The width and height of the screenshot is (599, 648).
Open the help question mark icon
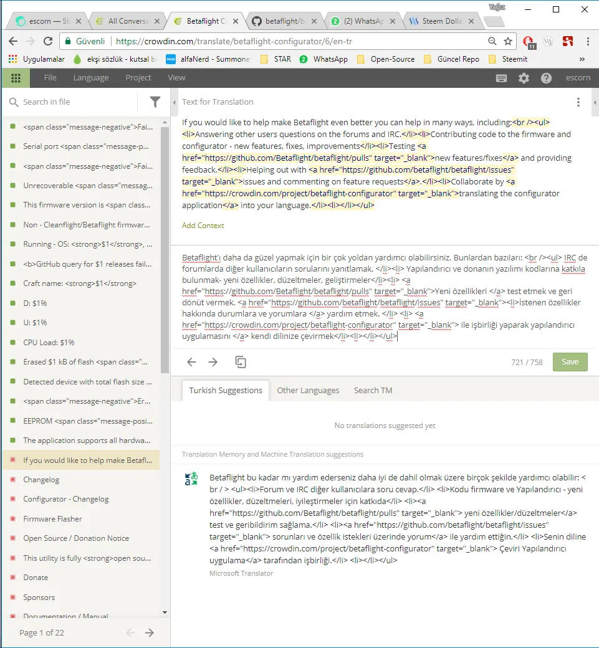click(x=546, y=78)
